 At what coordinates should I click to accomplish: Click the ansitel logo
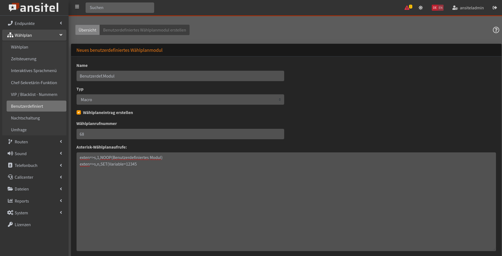coord(34,8)
